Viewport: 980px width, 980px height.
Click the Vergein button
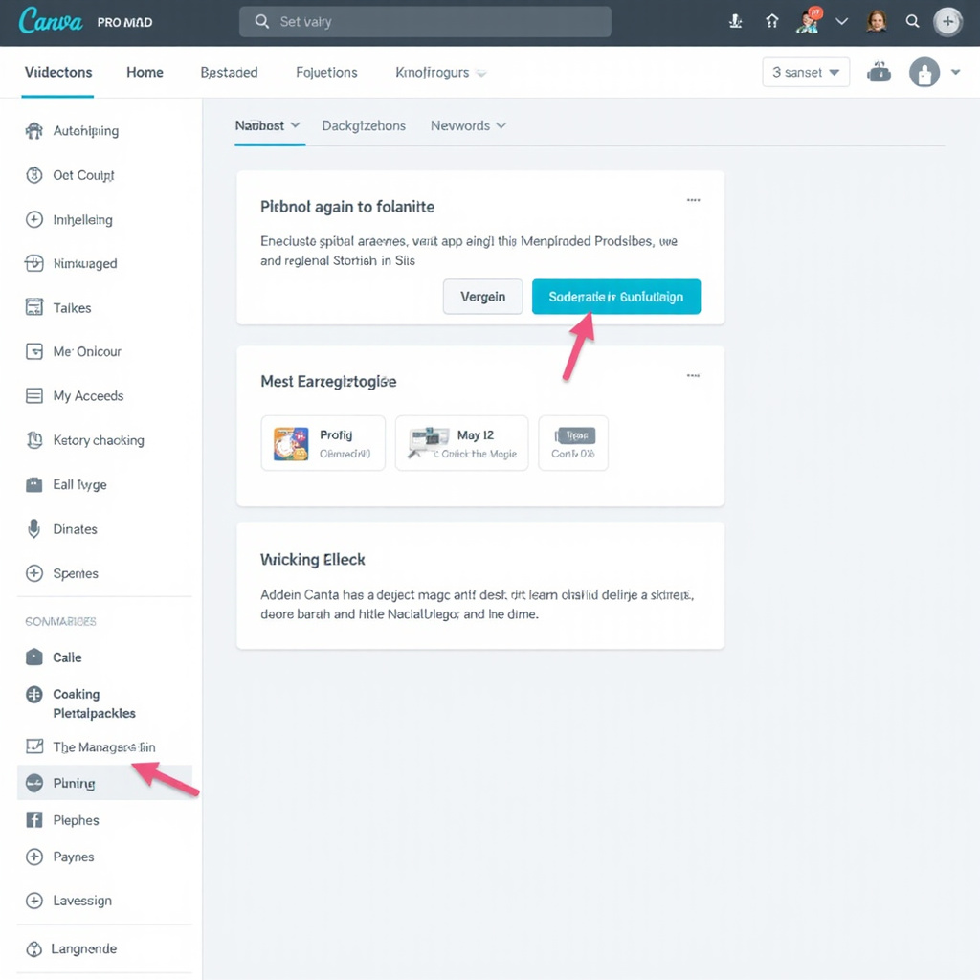click(482, 297)
